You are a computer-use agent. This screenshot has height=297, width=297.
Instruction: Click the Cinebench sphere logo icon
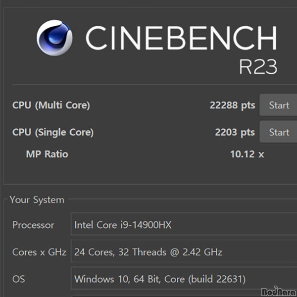[54, 38]
